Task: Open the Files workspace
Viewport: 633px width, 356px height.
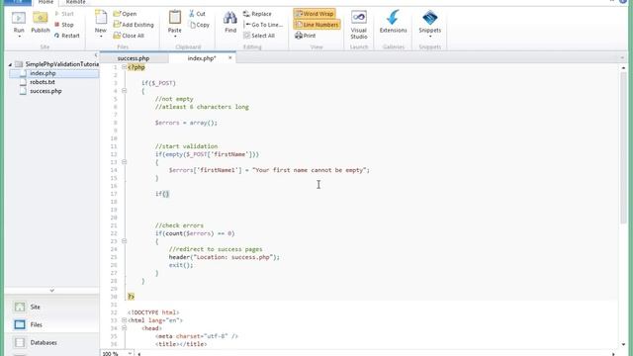Action: click(51, 324)
